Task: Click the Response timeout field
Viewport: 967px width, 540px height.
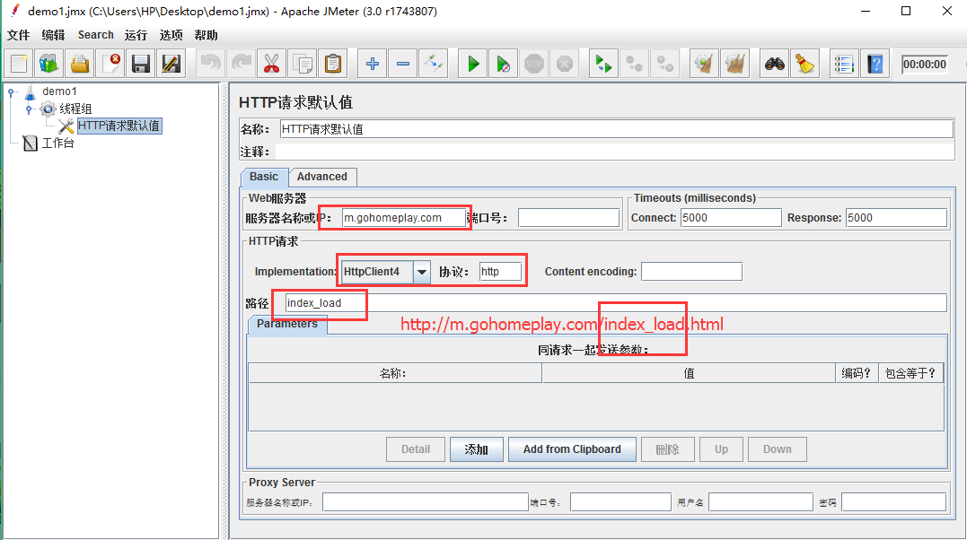Action: pyautogui.click(x=896, y=218)
